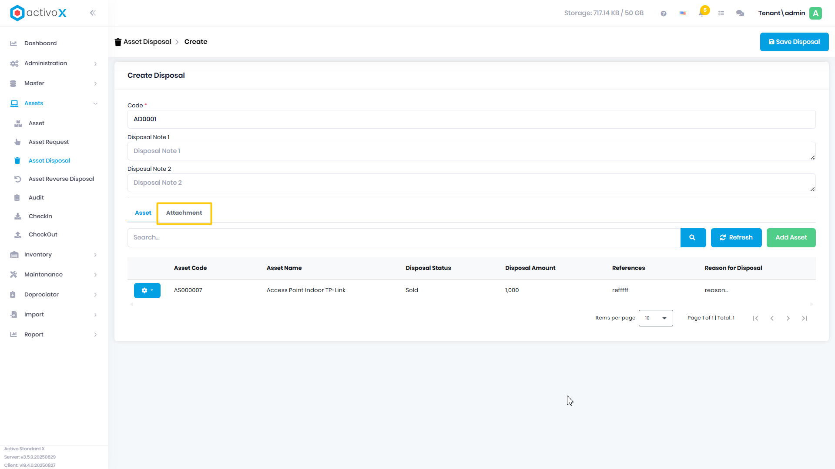
Task: Switch to the Attachment tab
Action: coord(184,213)
